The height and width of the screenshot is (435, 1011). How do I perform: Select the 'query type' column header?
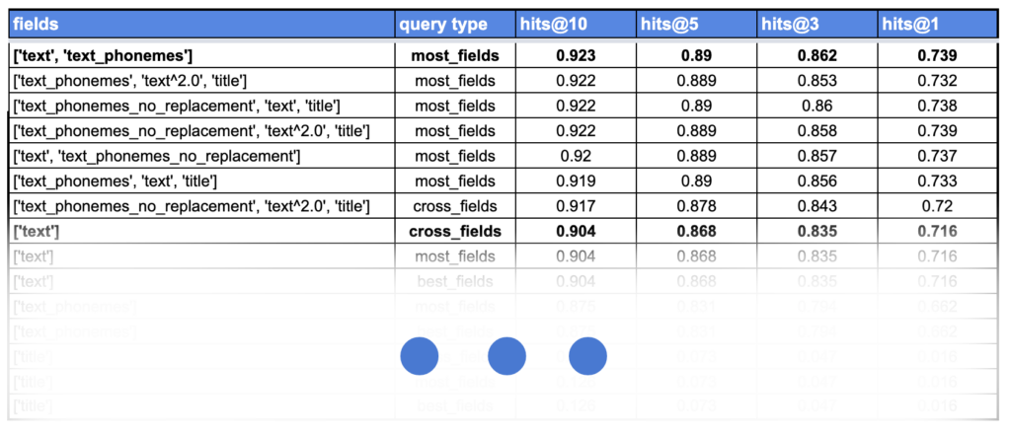pyautogui.click(x=442, y=24)
